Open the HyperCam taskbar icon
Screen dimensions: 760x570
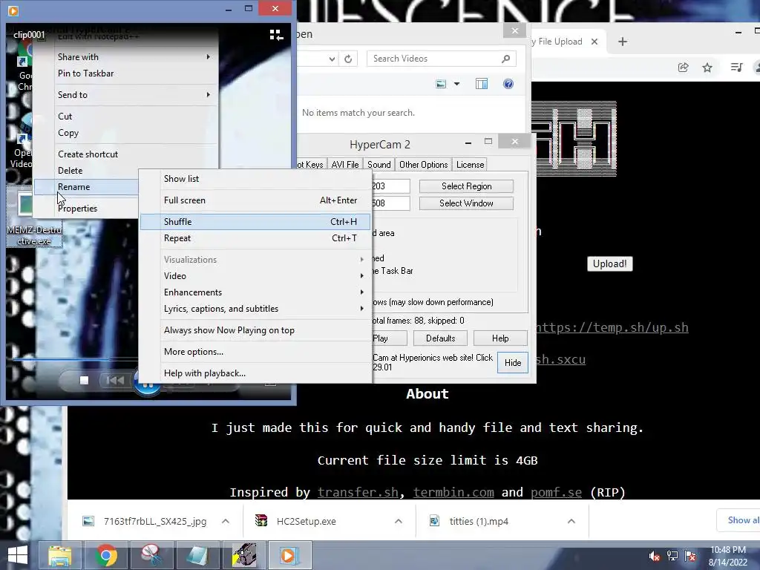coord(243,555)
